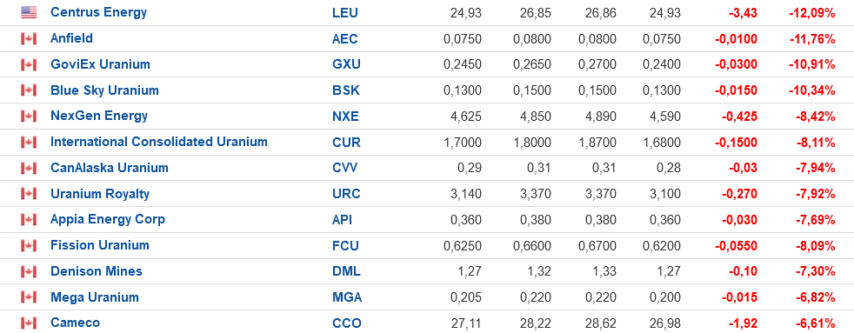Viewport: 854px width, 333px height.
Task: Click the flag icon beside Uranium Royalty
Action: pos(29,194)
